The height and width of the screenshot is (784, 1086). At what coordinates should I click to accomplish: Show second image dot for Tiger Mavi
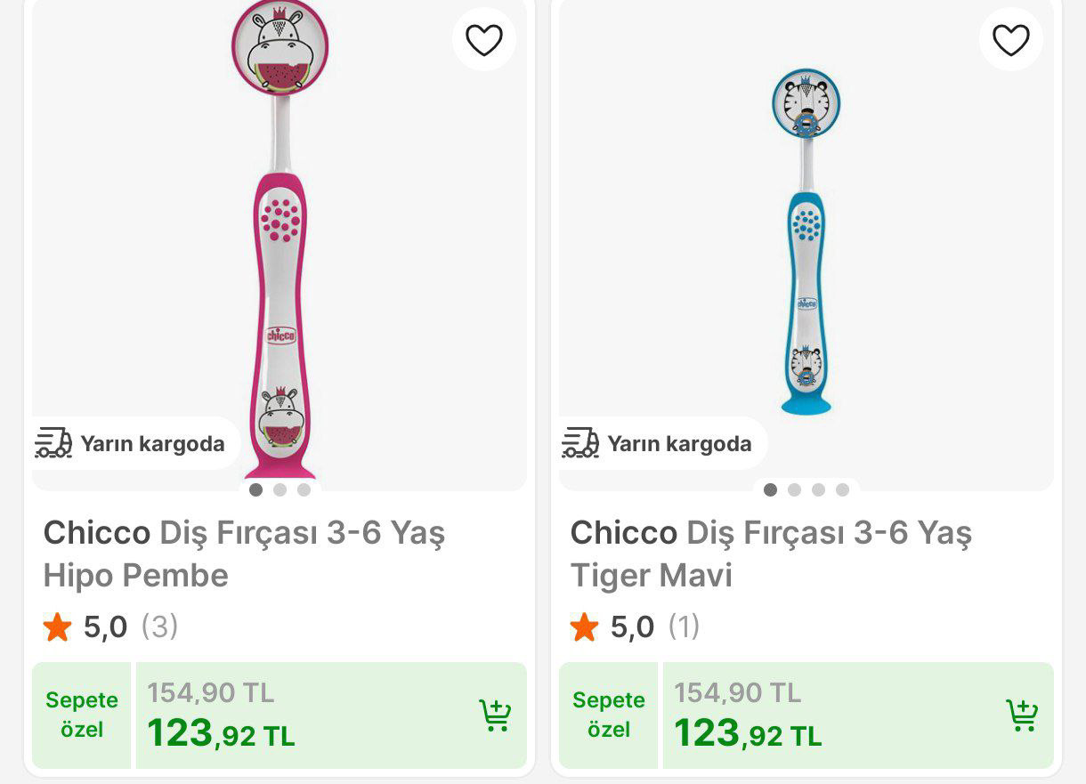tap(794, 489)
